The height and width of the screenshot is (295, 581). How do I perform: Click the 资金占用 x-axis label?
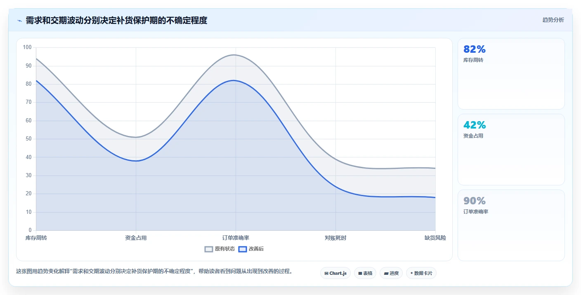point(136,238)
